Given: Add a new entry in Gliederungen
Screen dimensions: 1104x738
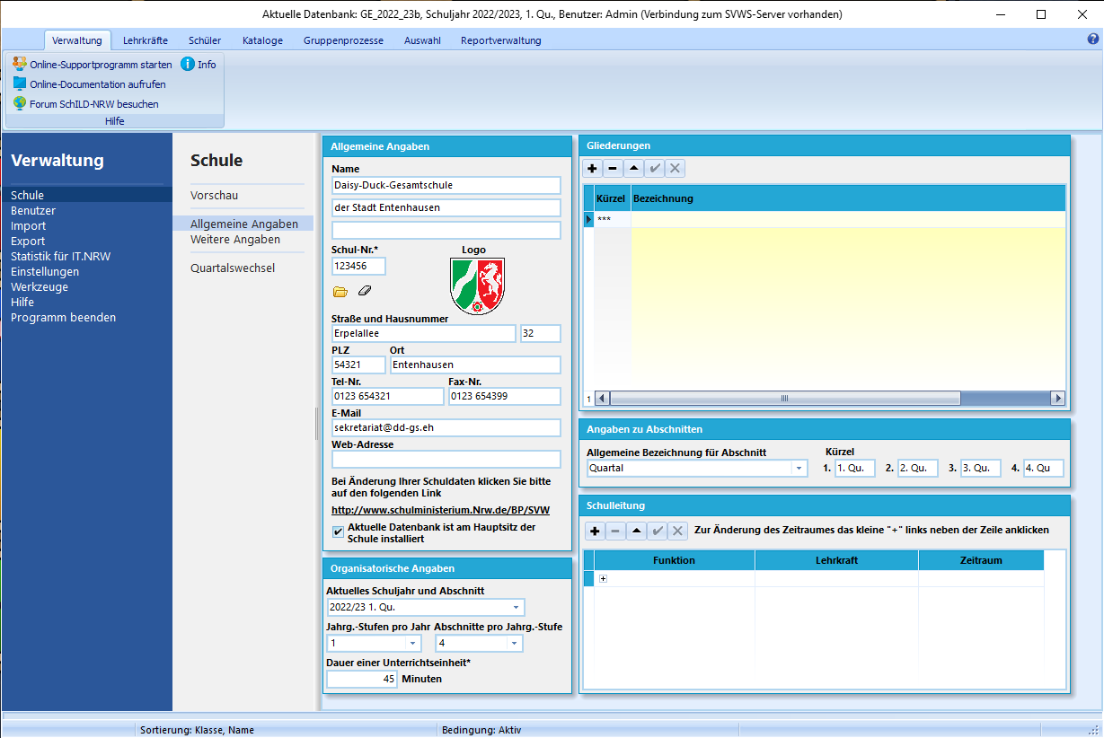Looking at the screenshot, I should (593, 168).
